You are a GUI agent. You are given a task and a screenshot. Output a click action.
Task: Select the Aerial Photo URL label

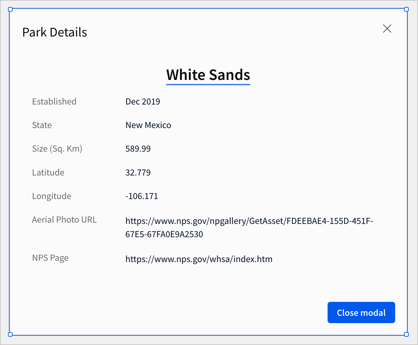[x=64, y=220]
